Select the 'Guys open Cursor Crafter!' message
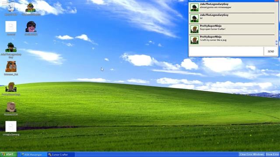The height and width of the screenshot is (157, 280). pyautogui.click(x=213, y=29)
